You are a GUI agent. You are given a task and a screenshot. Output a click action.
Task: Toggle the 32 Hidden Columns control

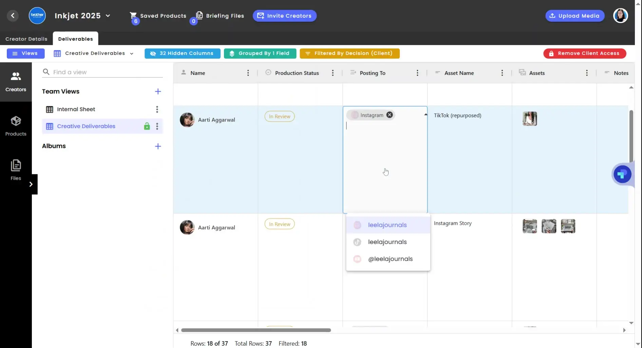pos(182,54)
